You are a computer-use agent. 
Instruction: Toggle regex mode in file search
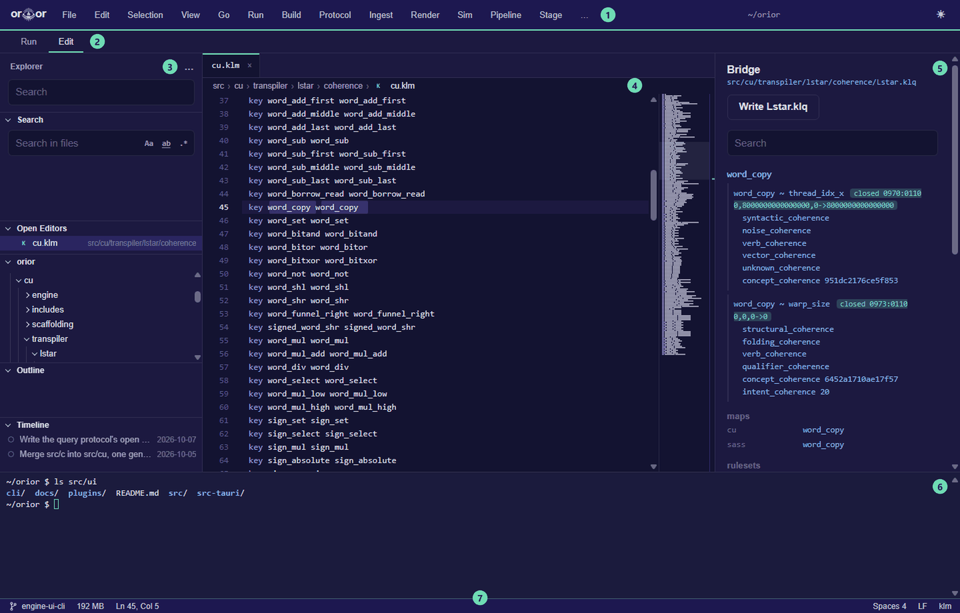click(183, 143)
